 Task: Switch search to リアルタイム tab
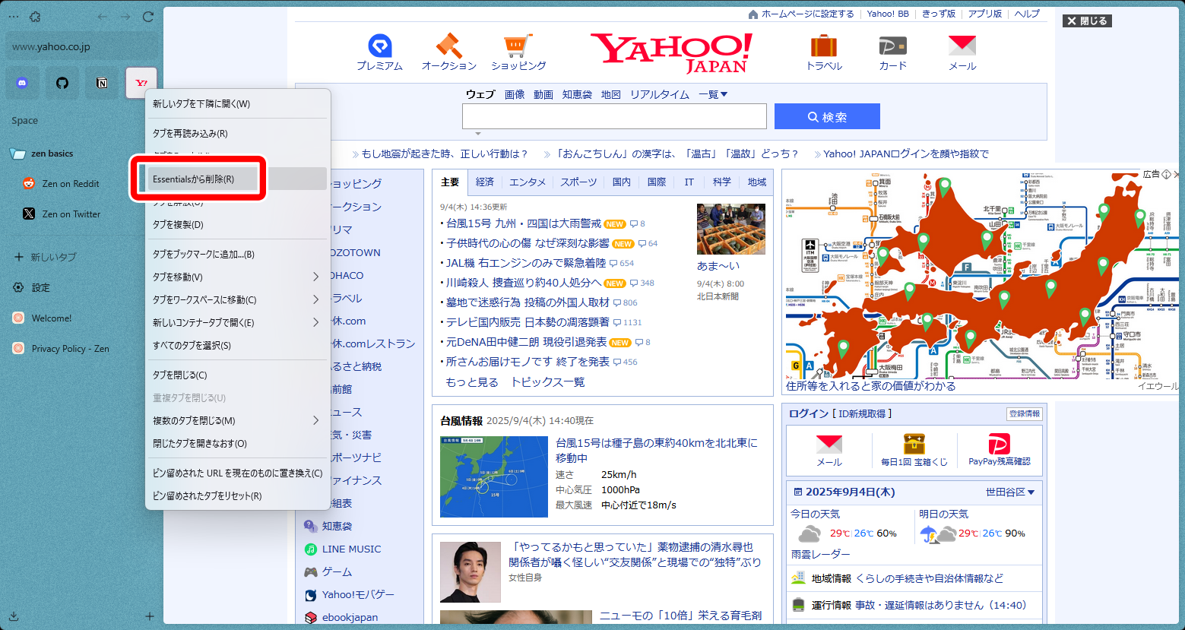click(659, 94)
